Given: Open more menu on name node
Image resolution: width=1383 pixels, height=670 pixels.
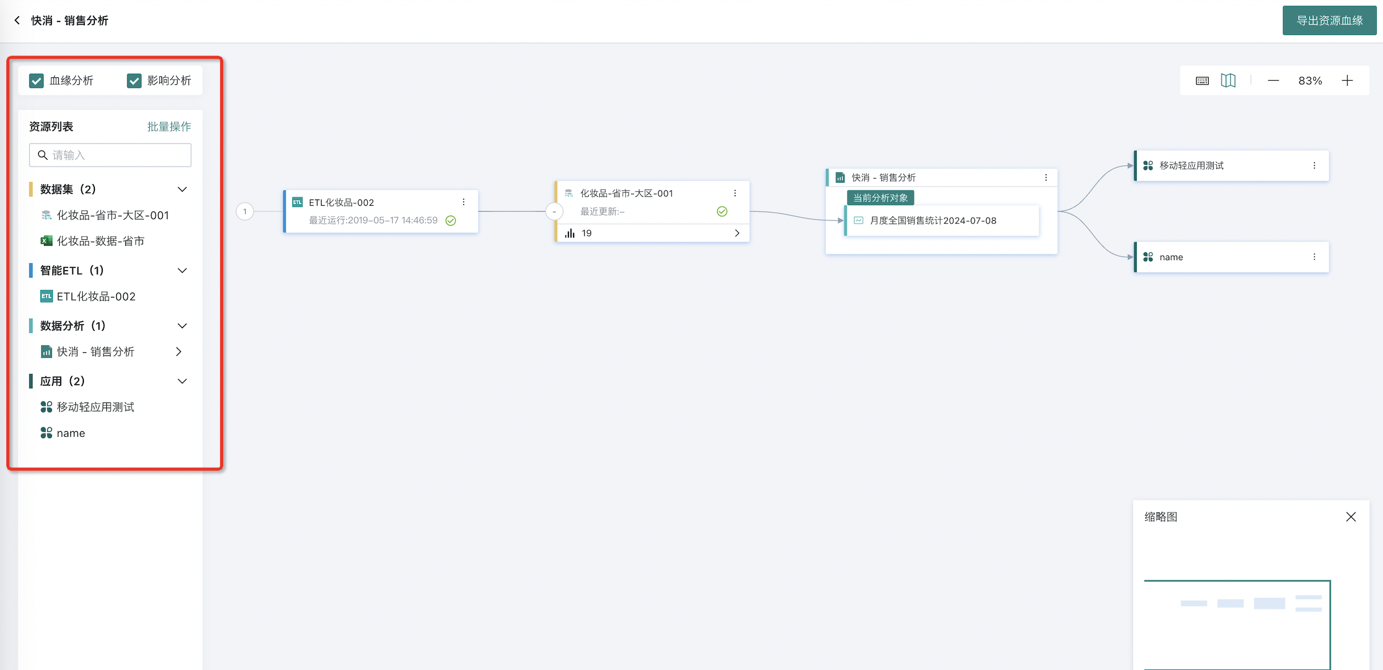Looking at the screenshot, I should (x=1314, y=257).
